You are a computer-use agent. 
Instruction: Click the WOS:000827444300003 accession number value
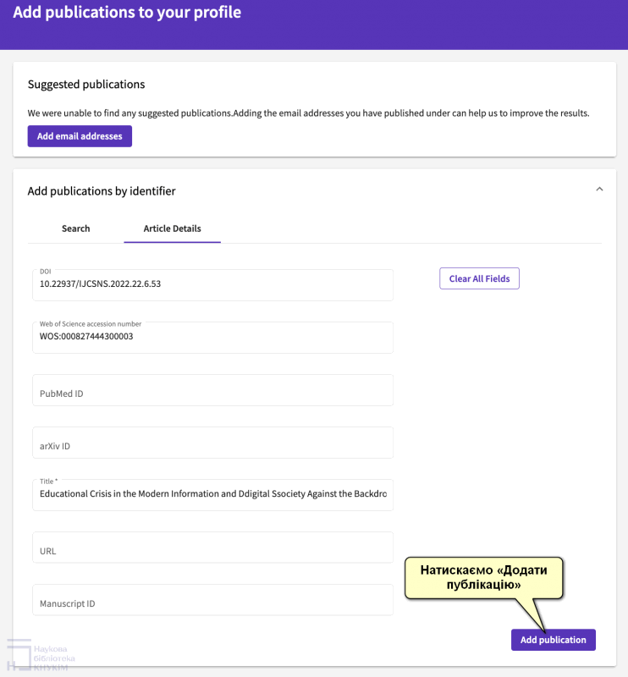point(86,337)
